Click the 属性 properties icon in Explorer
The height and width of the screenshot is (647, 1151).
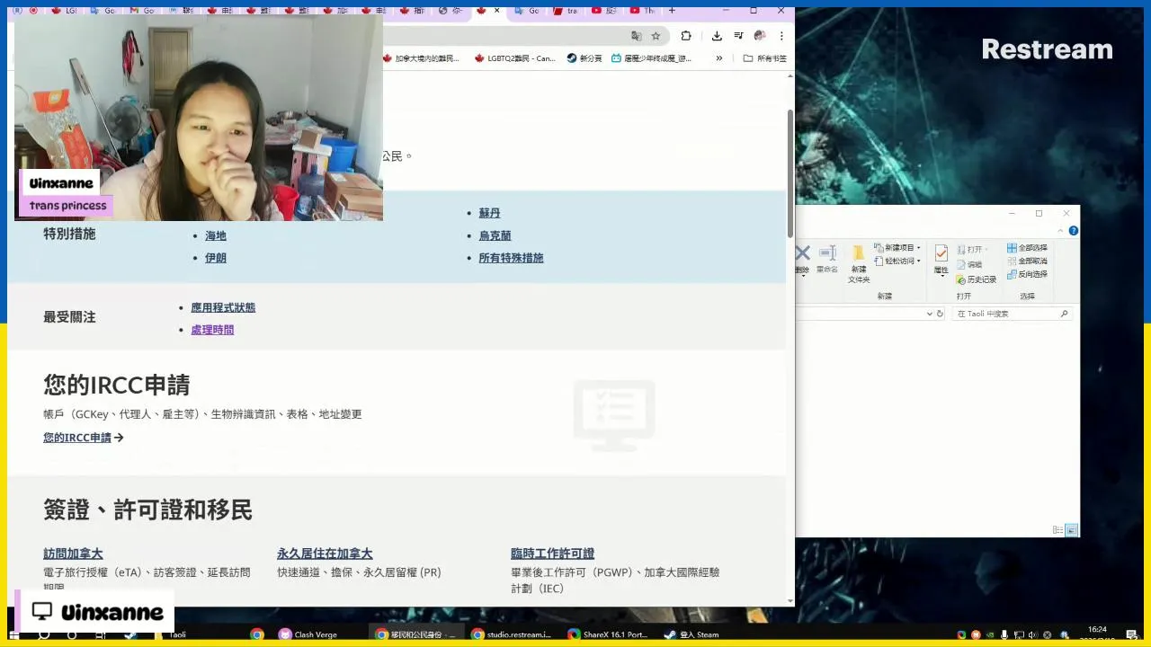pyautogui.click(x=941, y=260)
